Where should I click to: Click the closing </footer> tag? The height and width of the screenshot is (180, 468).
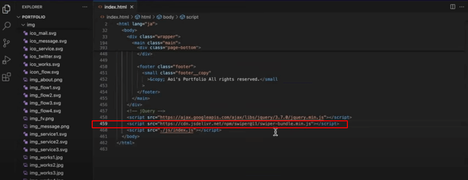click(149, 92)
